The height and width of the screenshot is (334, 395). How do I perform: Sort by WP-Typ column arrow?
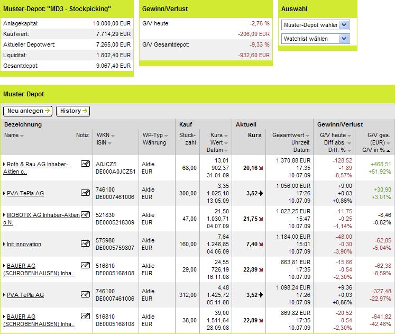click(x=166, y=136)
